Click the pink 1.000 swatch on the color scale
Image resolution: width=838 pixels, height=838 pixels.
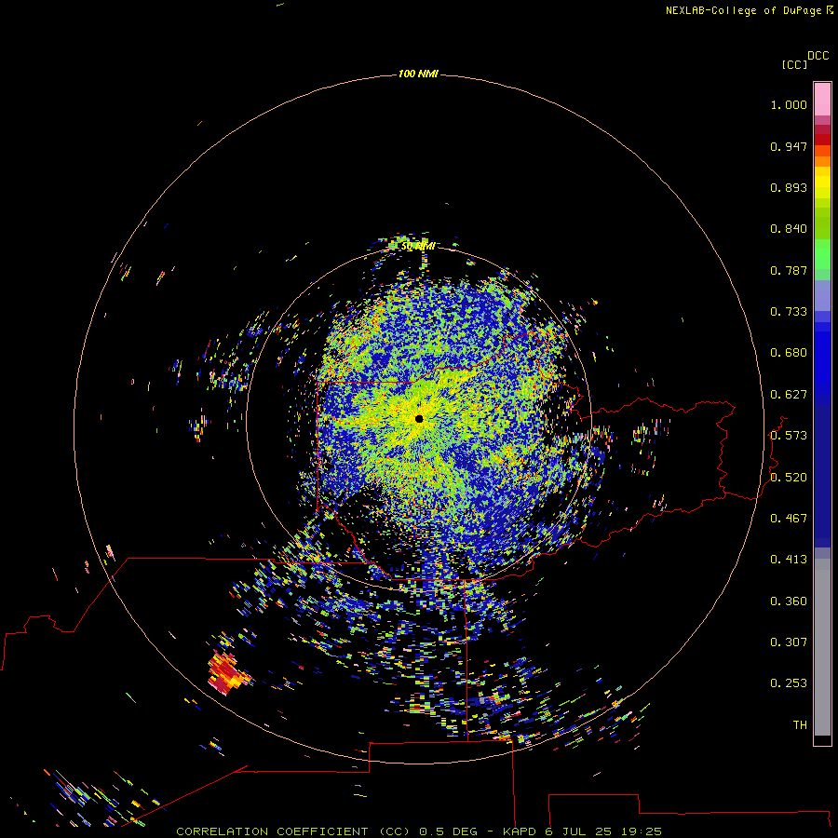point(822,100)
